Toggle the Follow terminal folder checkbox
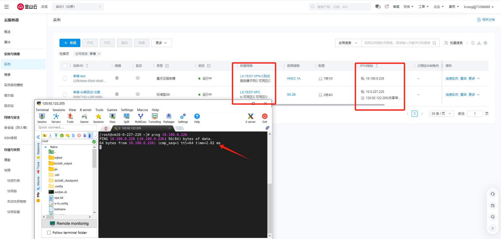This screenshot has width=501, height=239. 49,232
